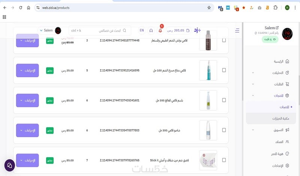Open store external link icon beside Salem
This screenshot has height=176, width=300.
[x=277, y=28]
